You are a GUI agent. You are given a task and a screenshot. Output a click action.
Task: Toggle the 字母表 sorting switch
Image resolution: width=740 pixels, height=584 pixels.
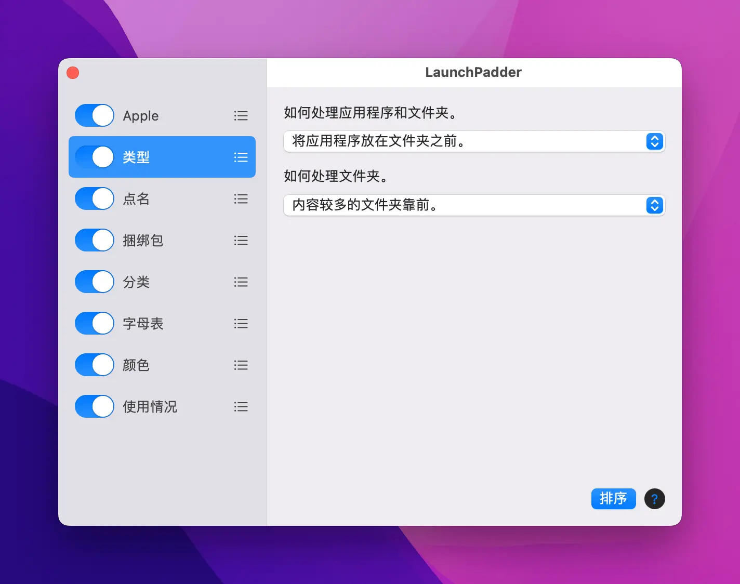click(95, 323)
